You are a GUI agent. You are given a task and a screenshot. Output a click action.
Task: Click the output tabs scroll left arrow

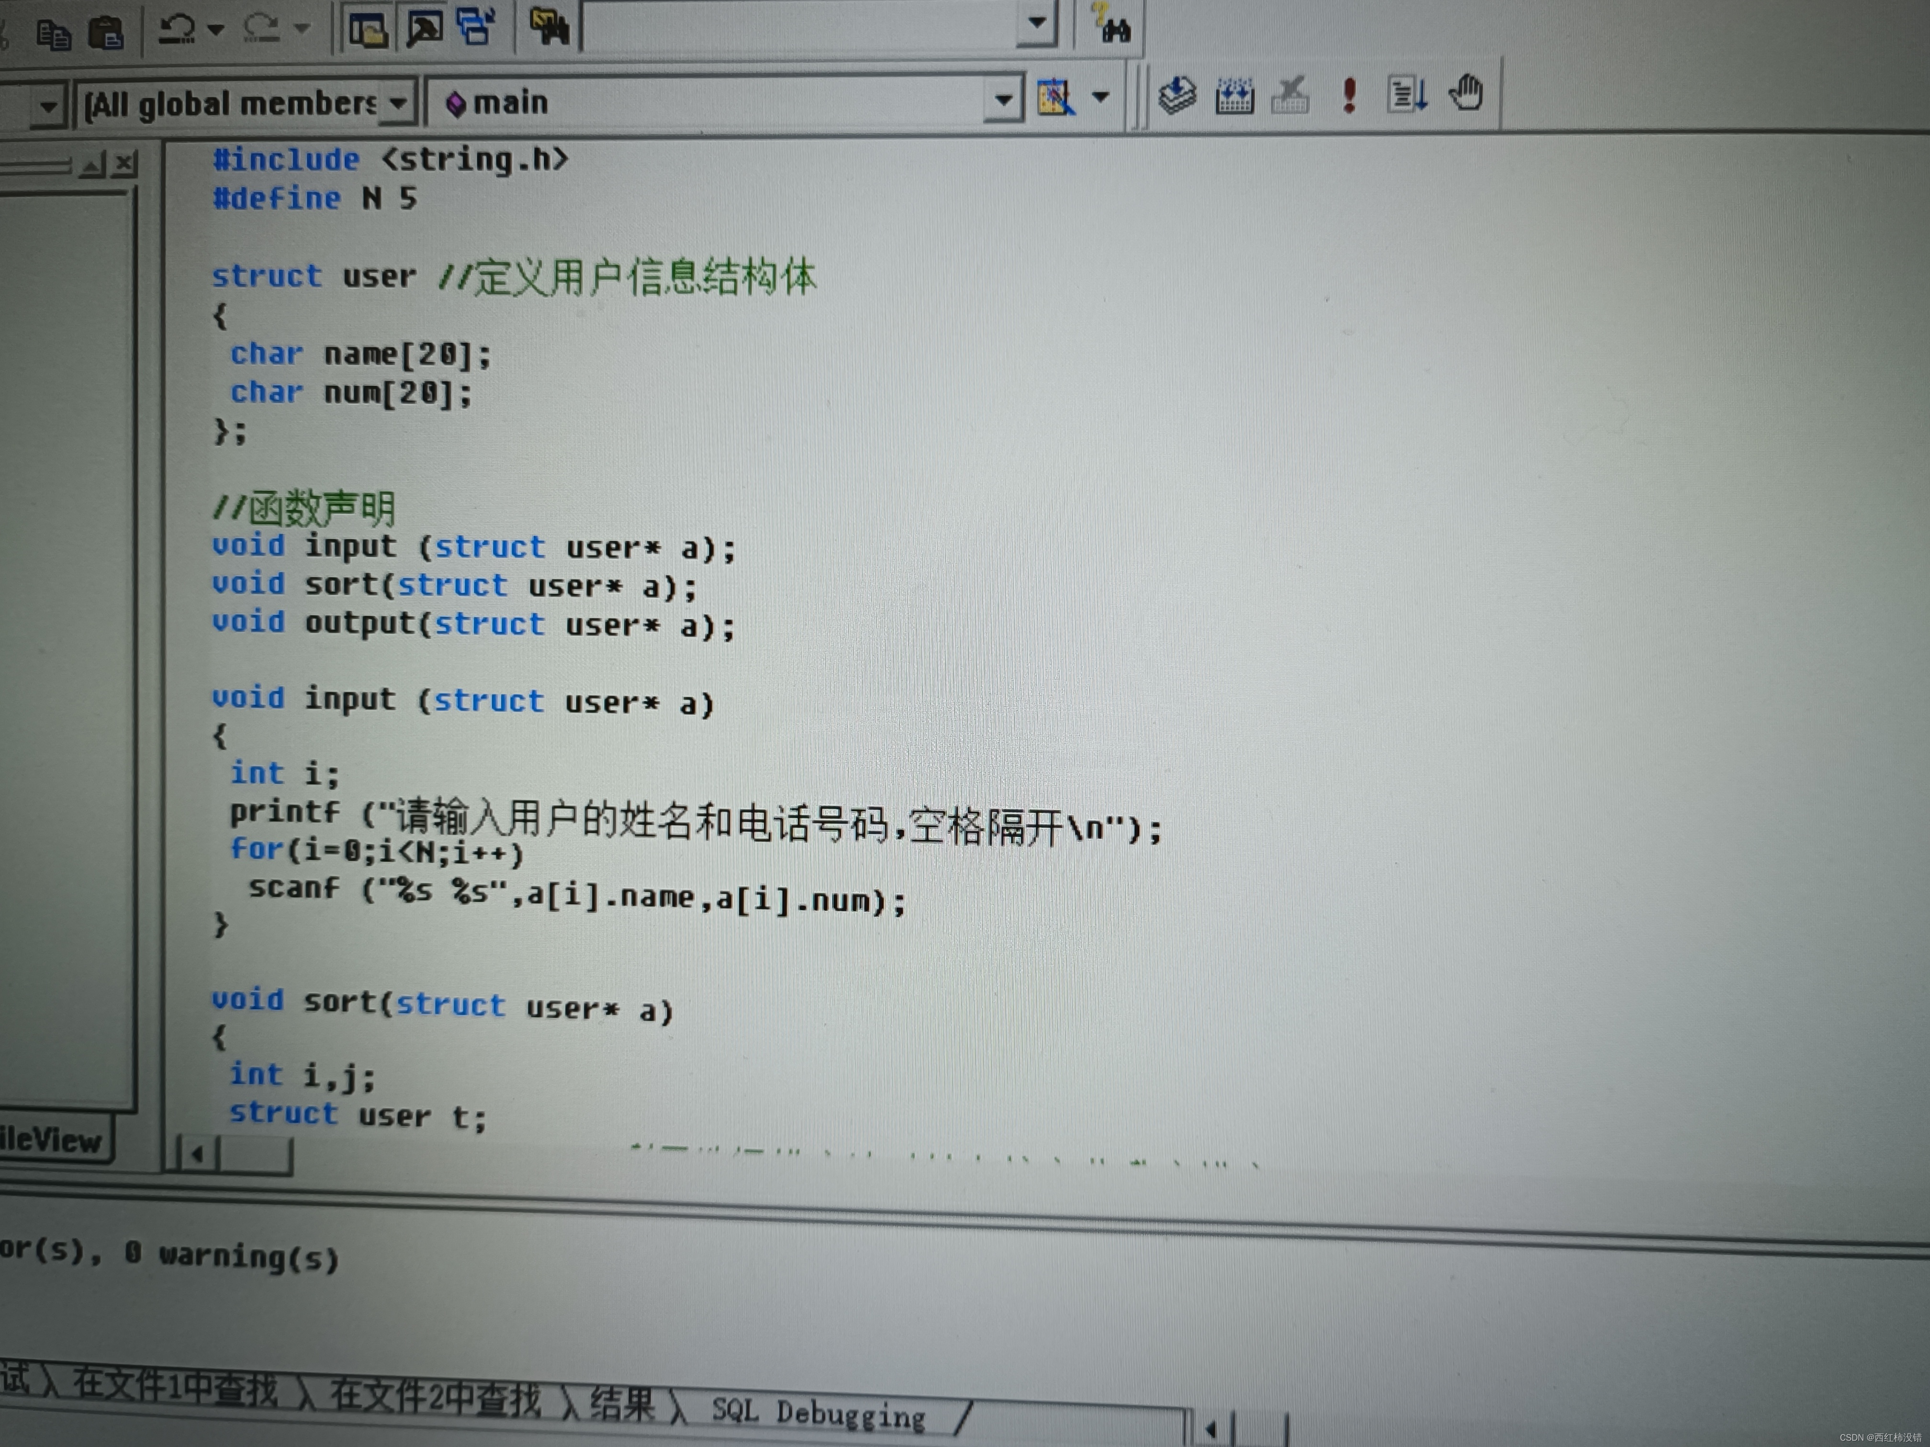1210,1429
